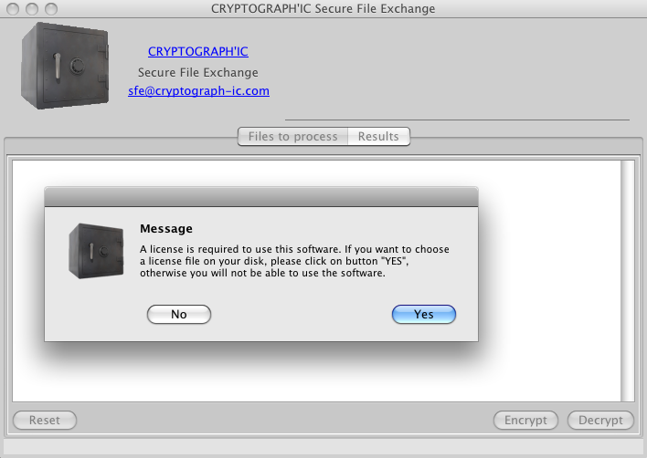
Task: Click the Reset button
Action: 44,421
